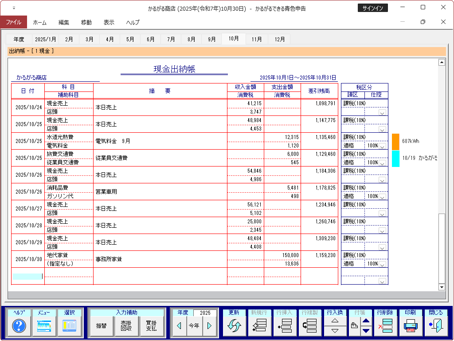Viewport: 454px width, 341px height.
Task: Click the 更新 refresh icon
Action: coord(234,326)
